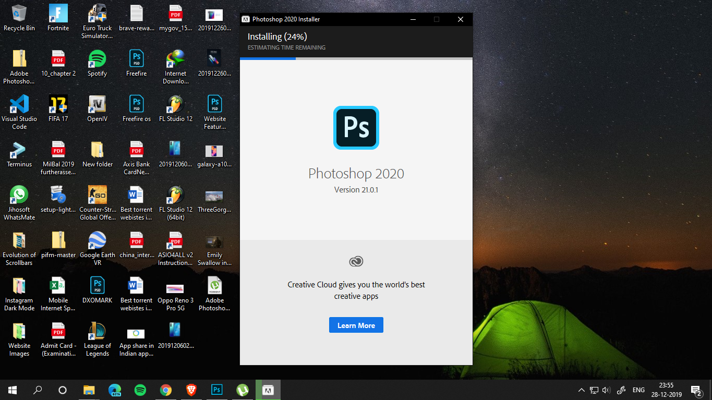
Task: Click the Learn More button in the installer
Action: 356,325
